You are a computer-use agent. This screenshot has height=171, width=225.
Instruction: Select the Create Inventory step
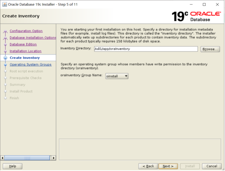tap(25, 58)
